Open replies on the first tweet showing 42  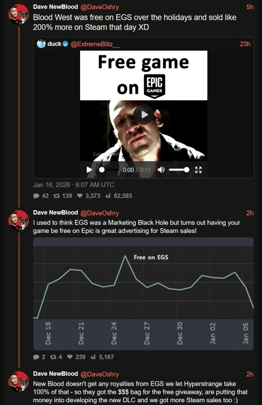click(x=41, y=196)
